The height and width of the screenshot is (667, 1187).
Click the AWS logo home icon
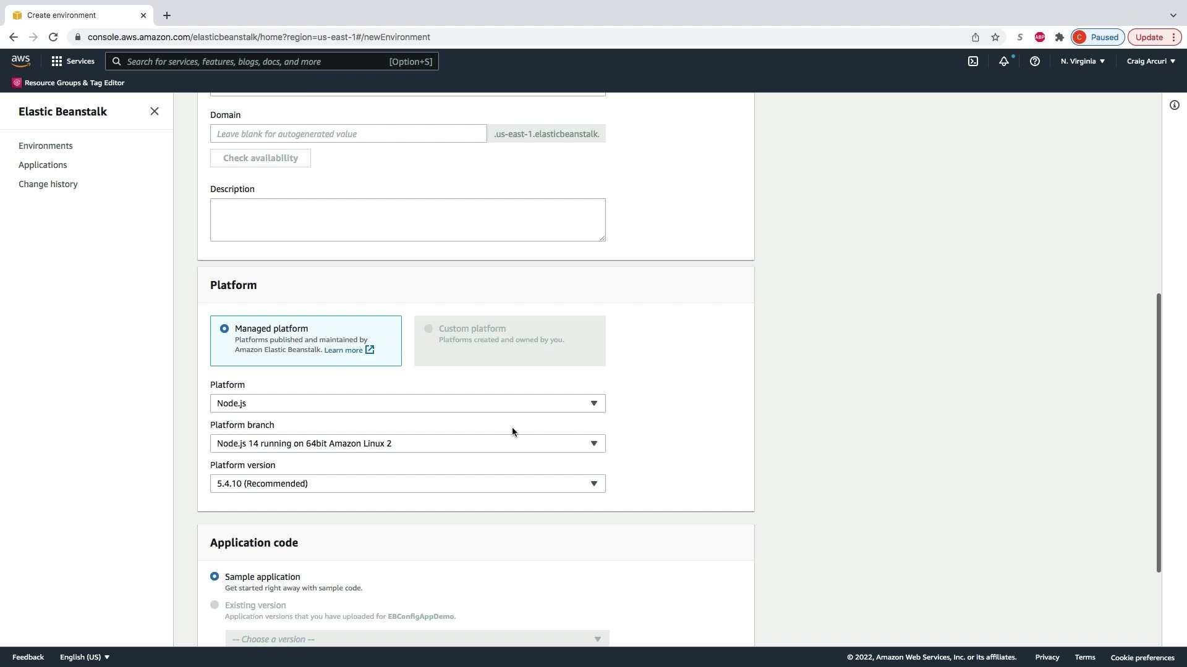[x=20, y=61]
